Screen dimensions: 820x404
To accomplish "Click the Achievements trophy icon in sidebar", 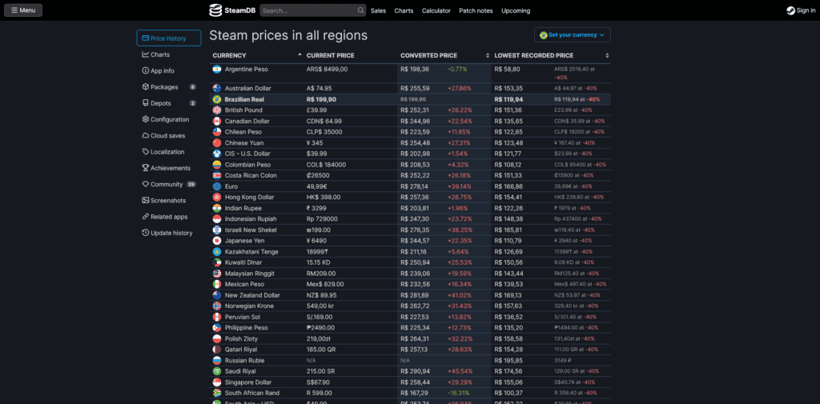I will (x=145, y=168).
